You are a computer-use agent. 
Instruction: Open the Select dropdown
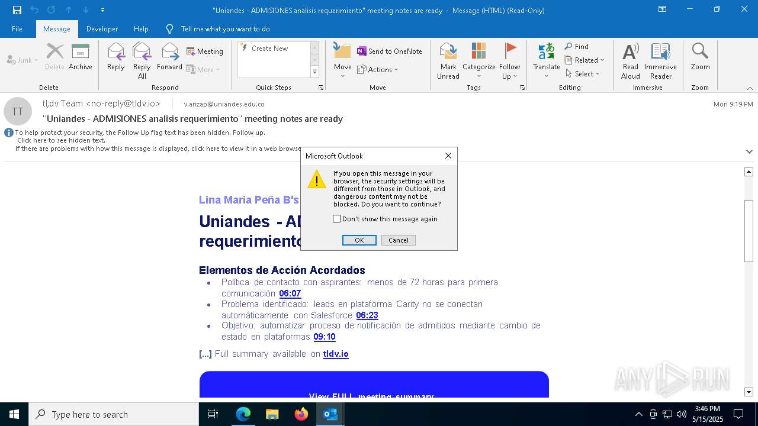pyautogui.click(x=583, y=74)
